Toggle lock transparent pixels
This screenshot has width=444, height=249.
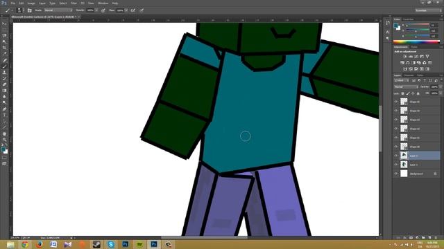(402, 93)
